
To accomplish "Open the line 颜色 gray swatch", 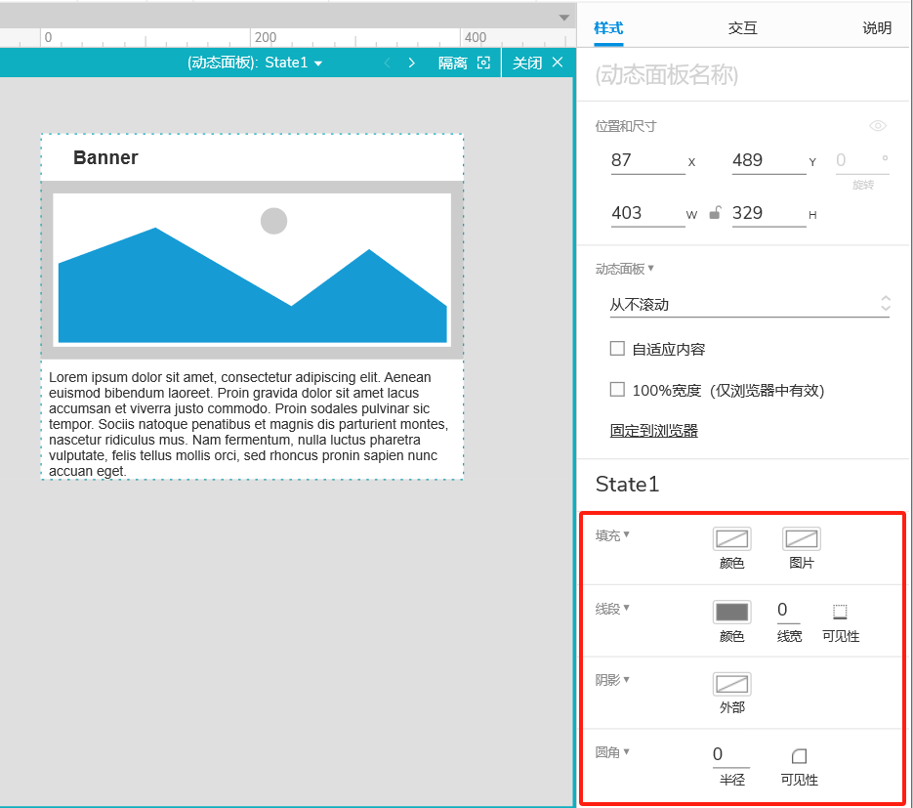I will click(732, 613).
